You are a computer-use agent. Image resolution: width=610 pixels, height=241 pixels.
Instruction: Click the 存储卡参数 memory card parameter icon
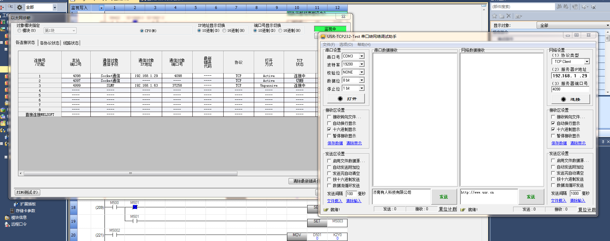pyautogui.click(x=12, y=211)
